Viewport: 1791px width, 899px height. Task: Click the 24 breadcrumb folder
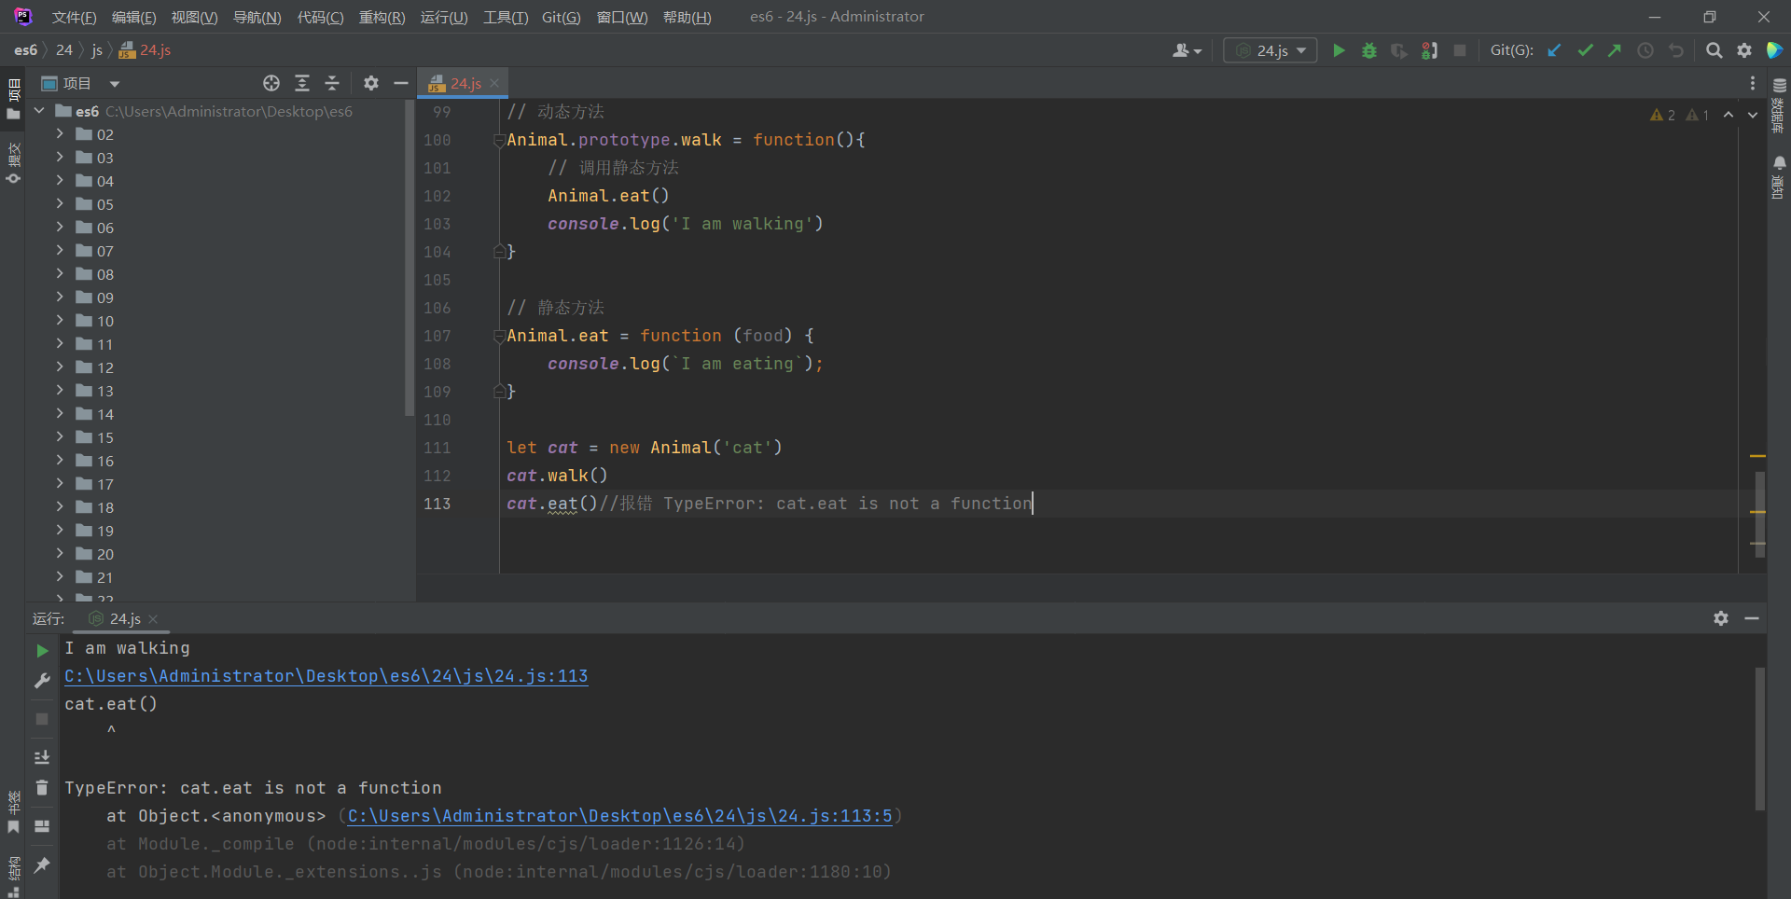click(64, 50)
